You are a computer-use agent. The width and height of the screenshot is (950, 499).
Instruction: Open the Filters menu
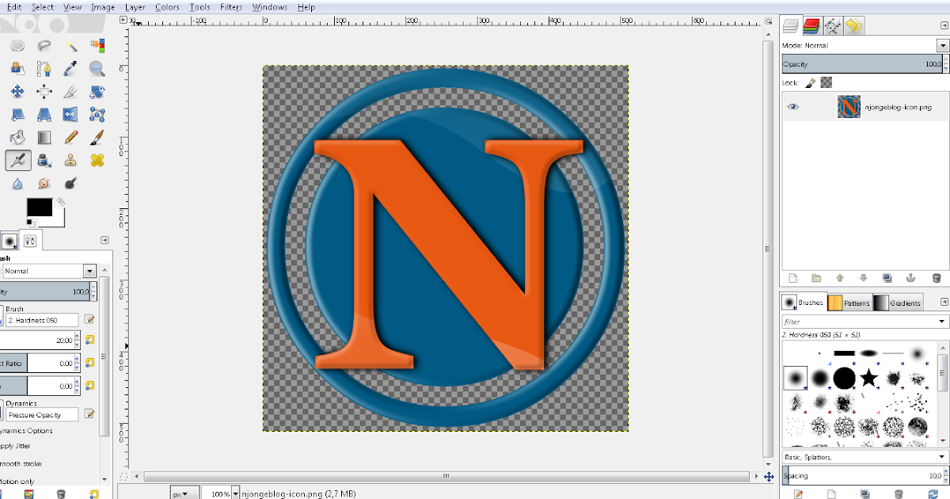point(231,7)
